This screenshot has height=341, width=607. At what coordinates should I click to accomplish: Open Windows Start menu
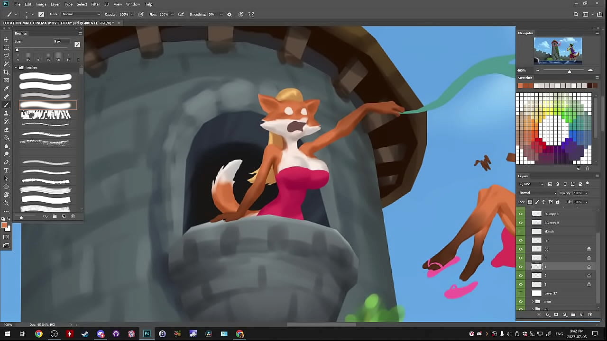pyautogui.click(x=7, y=334)
